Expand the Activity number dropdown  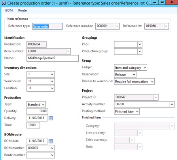[172, 104]
